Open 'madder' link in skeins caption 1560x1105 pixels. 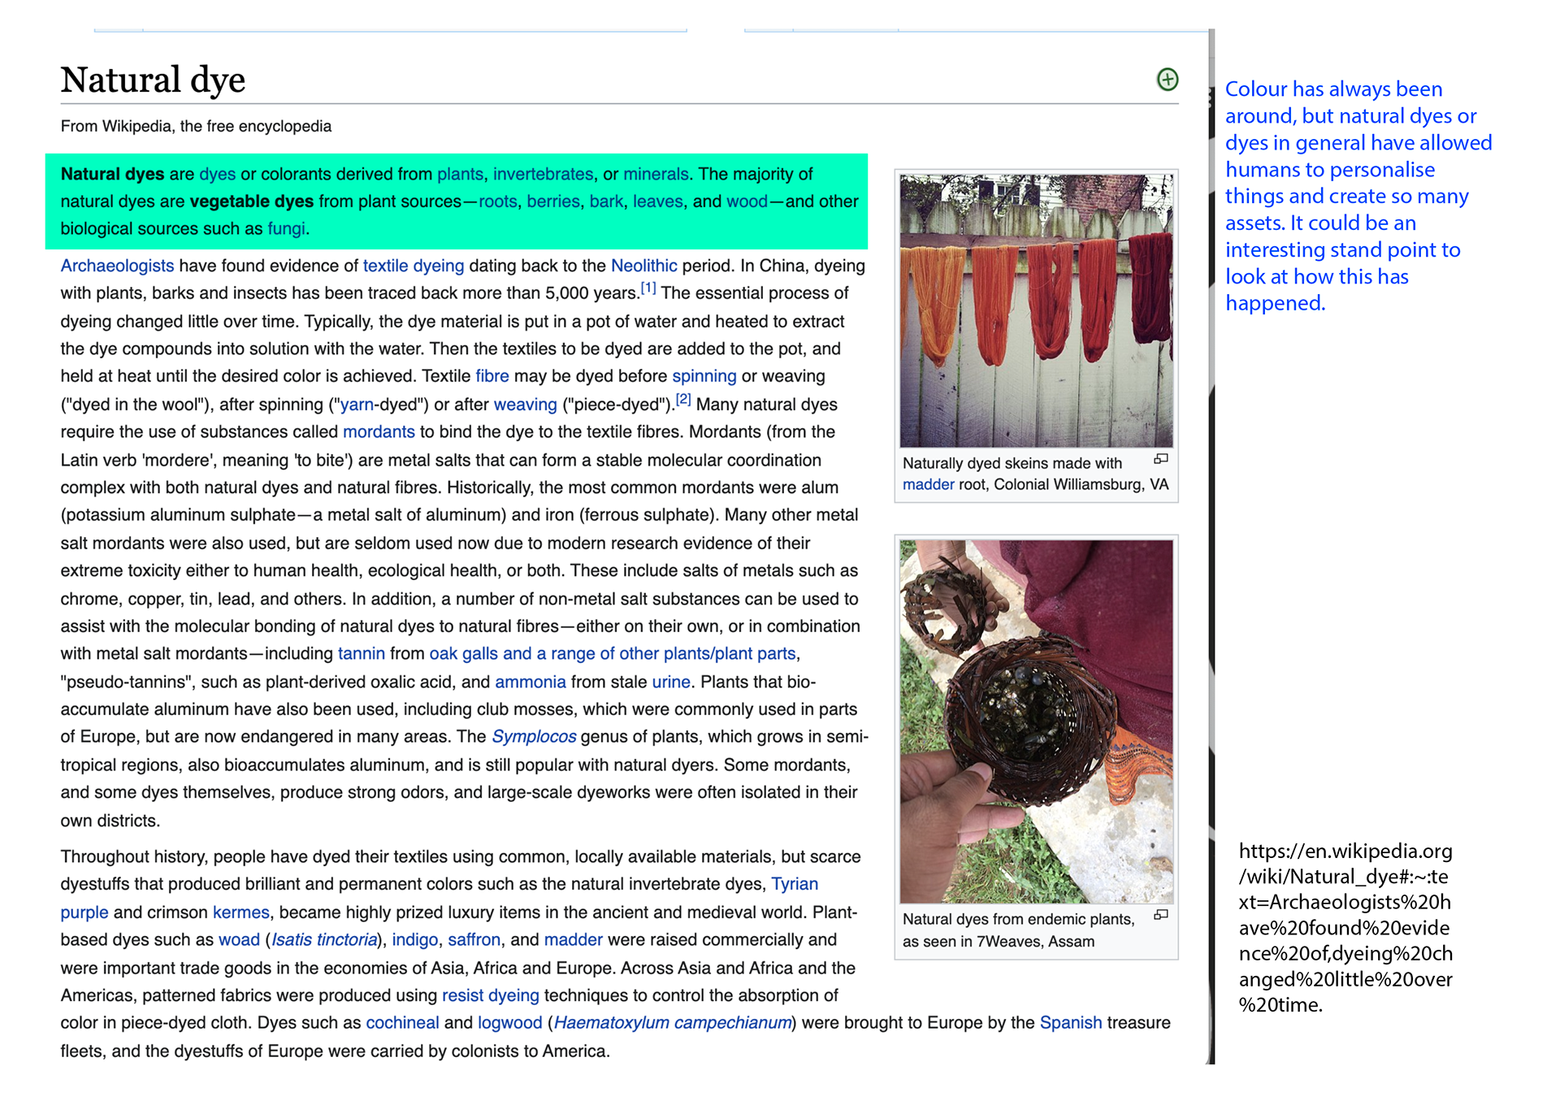(x=928, y=485)
